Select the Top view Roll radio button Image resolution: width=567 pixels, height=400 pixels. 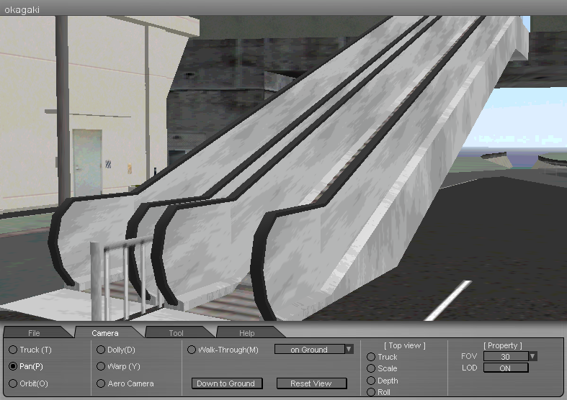[x=371, y=392]
